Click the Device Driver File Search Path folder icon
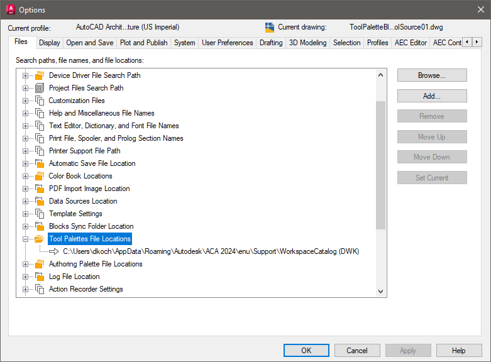 click(40, 75)
